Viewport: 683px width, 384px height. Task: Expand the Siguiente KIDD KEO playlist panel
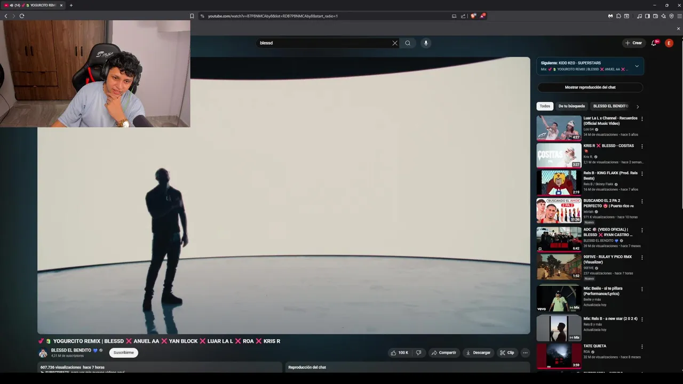637,66
